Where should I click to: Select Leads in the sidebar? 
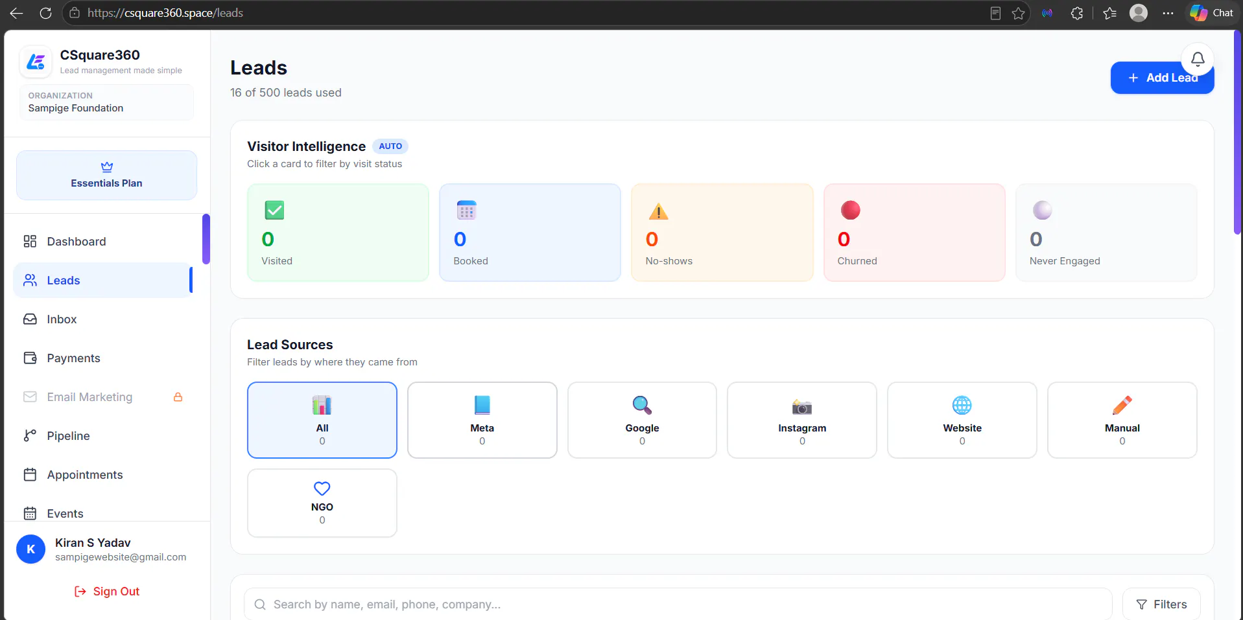click(x=104, y=281)
